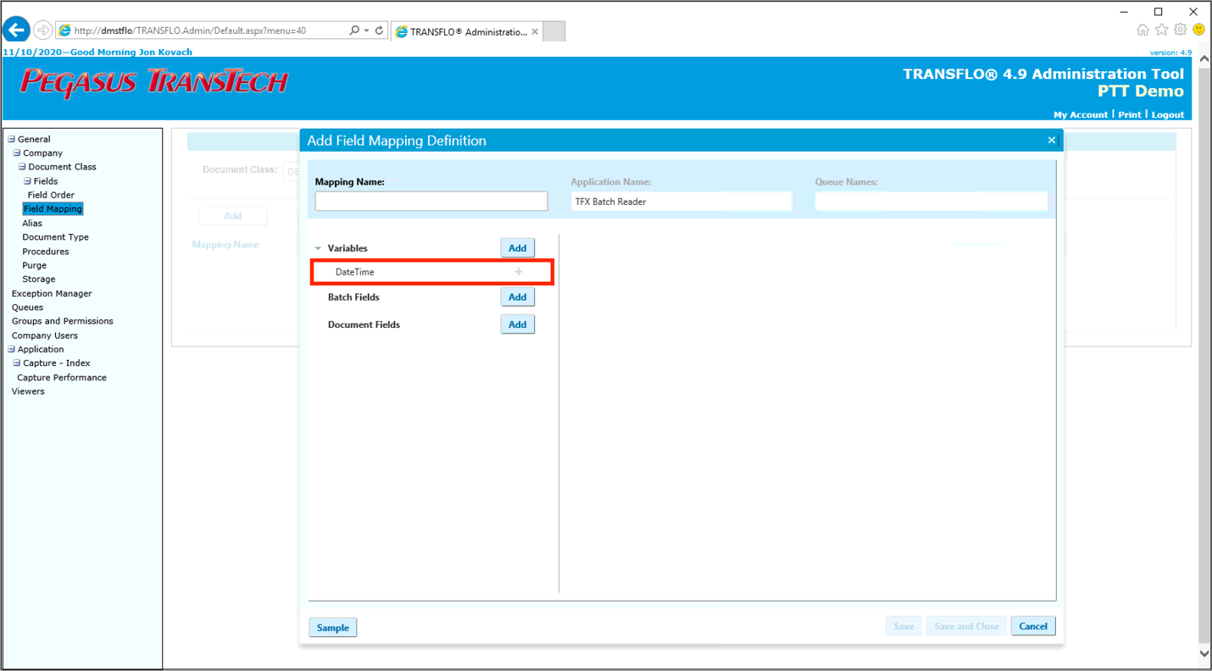1212x671 pixels.
Task: Click the plus icon on DateTime row
Action: click(x=519, y=272)
